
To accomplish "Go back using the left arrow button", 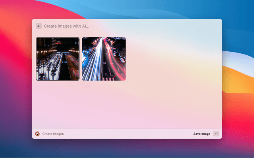I will tap(39, 26).
